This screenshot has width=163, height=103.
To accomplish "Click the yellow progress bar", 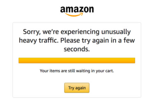I will tap(77, 61).
